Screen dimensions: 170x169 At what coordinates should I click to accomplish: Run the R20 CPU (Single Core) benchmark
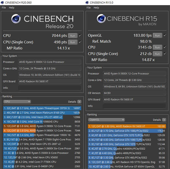coord(73,42)
